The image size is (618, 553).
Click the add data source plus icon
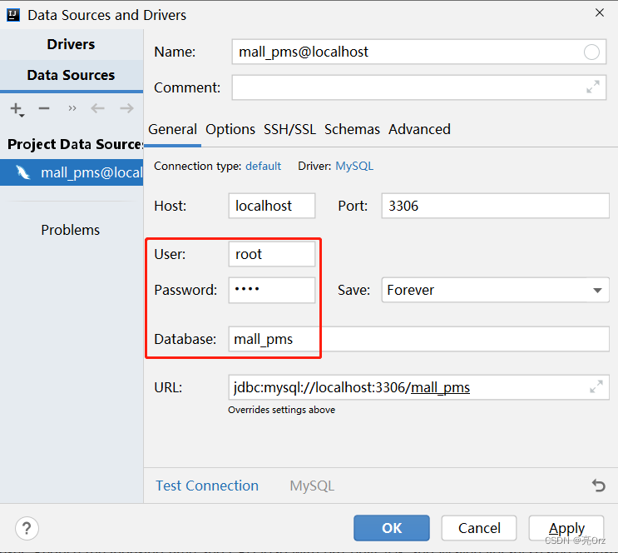point(17,109)
